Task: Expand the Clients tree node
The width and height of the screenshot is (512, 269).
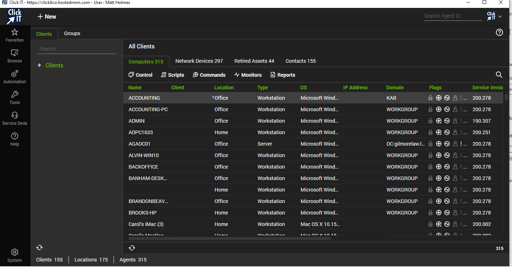Action: click(39, 65)
